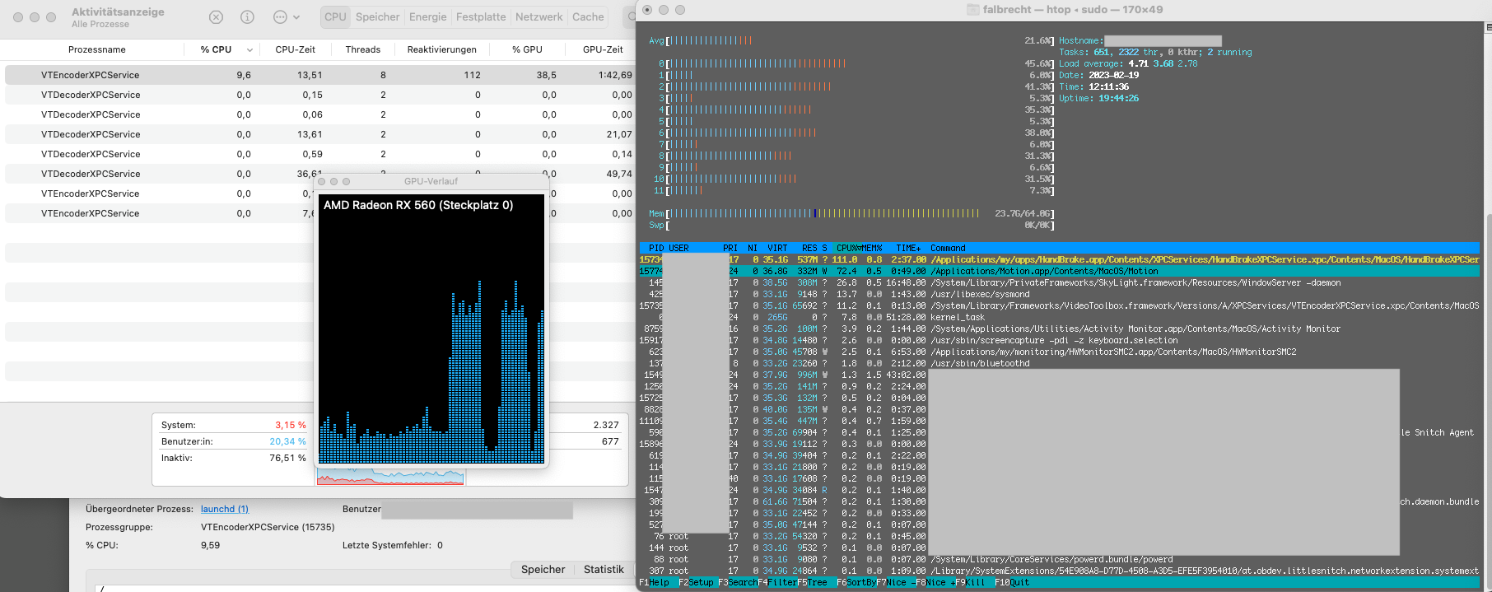Switch to the Speicher tab
Screen dimensions: 1492x592
377,17
